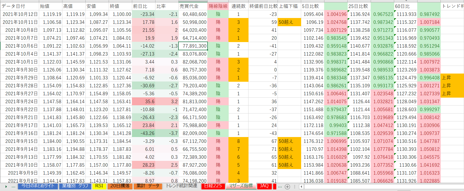Select the 25日比較 header cell
Image resolution: width=464 pixels, height=191 pixels.
coord(359,6)
